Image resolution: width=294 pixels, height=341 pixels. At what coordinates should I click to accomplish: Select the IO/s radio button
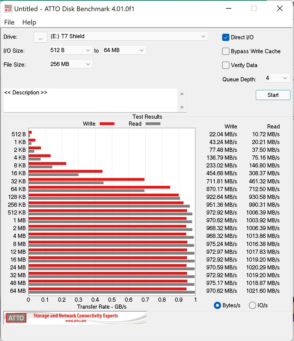click(252, 305)
